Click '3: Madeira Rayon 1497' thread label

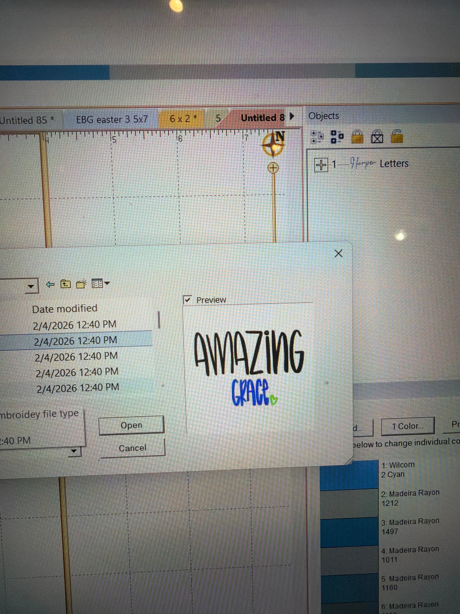point(410,526)
